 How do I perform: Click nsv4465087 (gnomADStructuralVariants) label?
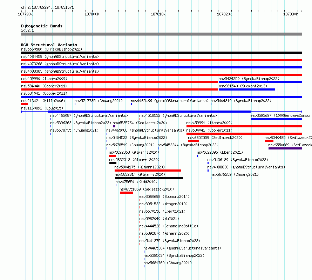(89, 115)
